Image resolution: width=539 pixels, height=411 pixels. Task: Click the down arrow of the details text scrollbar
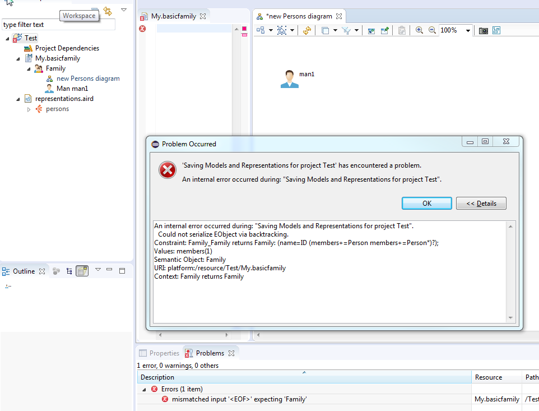click(510, 318)
